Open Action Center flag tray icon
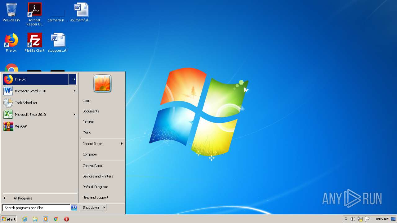The image size is (397, 223). pos(368,219)
